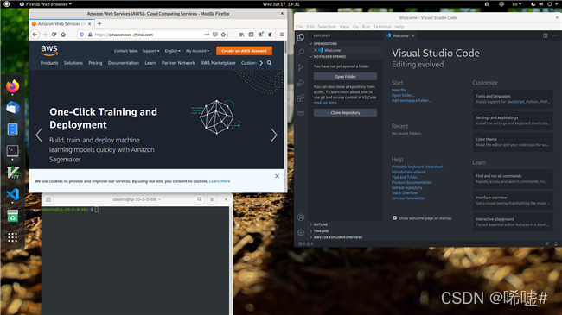The image size is (562, 315).
Task: Open terminal hamburger menu
Action: [212, 199]
